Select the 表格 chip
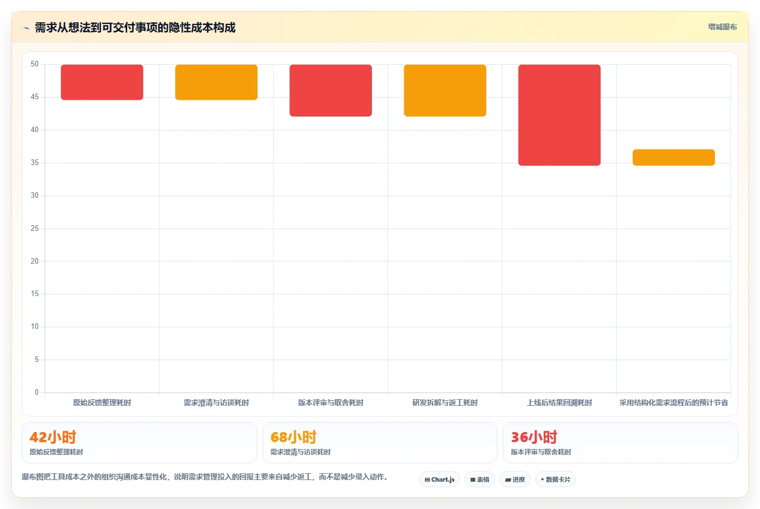The width and height of the screenshot is (760, 509). tap(480, 479)
